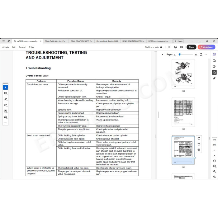Rotate page 546 thumbnail counterclockwise
This screenshot has width=218, height=218.
(199, 144)
